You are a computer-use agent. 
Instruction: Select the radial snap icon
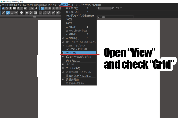[57, 8]
